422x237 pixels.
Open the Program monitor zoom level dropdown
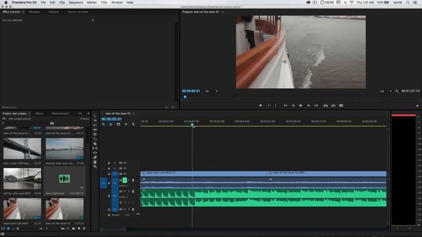212,91
